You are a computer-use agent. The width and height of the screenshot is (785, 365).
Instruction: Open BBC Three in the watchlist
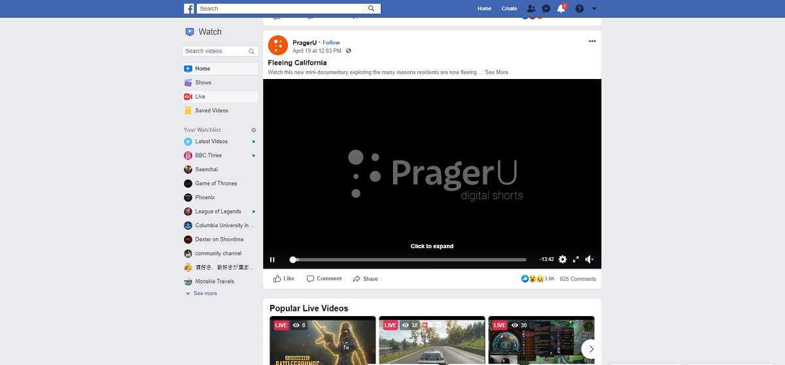tap(220, 155)
